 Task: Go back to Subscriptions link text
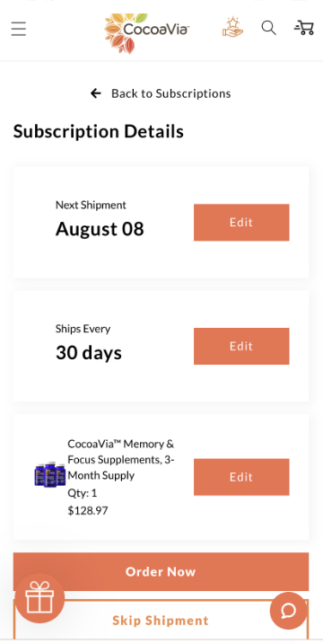tap(170, 93)
